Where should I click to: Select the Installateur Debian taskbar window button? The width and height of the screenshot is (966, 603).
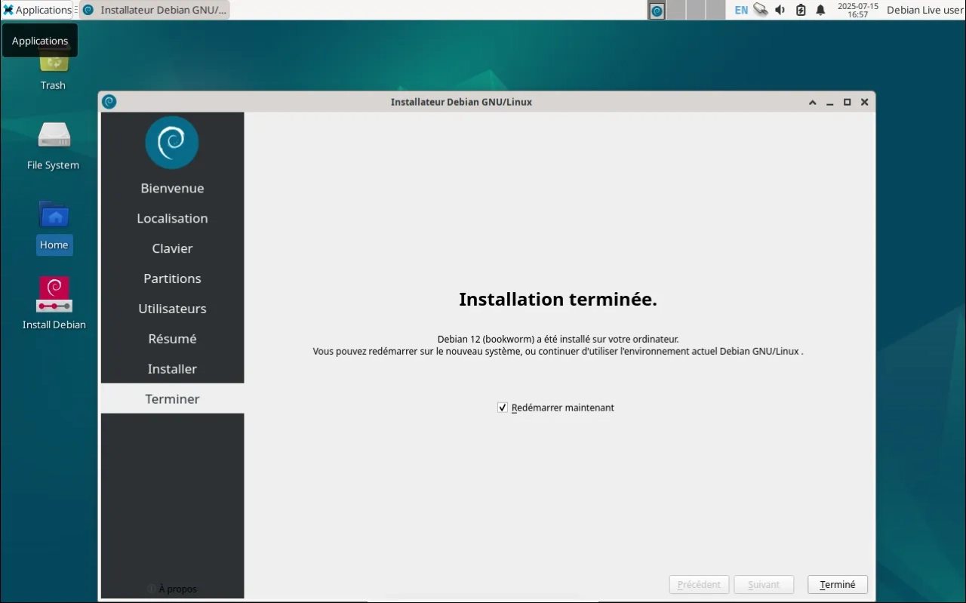[x=155, y=10]
